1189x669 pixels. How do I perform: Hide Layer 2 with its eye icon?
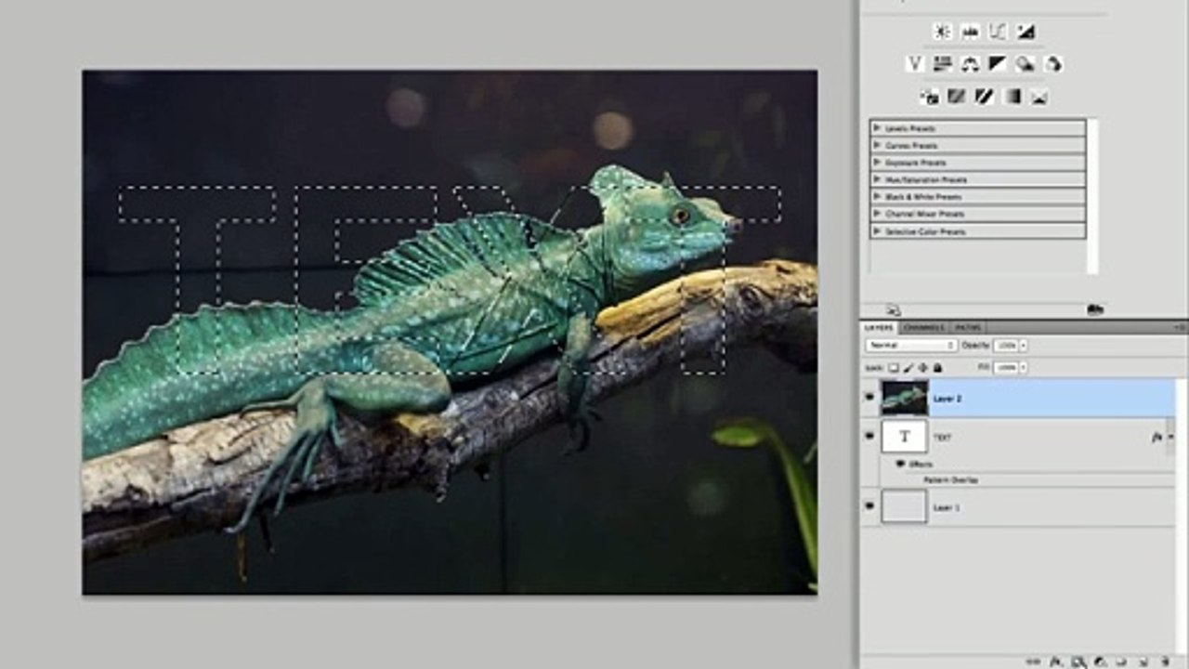pyautogui.click(x=870, y=398)
